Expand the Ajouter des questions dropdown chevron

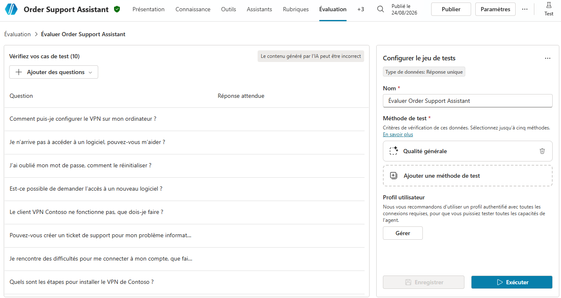pyautogui.click(x=90, y=72)
